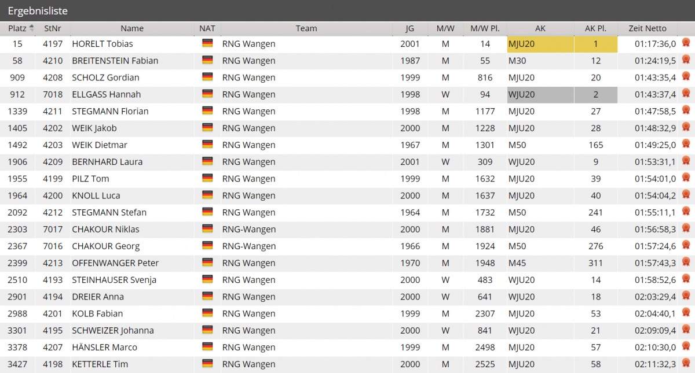Sort table by JG header
This screenshot has height=373, width=695.
click(x=410, y=28)
